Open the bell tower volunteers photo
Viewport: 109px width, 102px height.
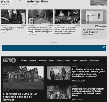click(x=59, y=93)
